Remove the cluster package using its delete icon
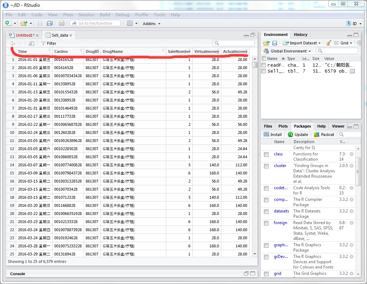The width and height of the screenshot is (367, 284). click(351, 166)
